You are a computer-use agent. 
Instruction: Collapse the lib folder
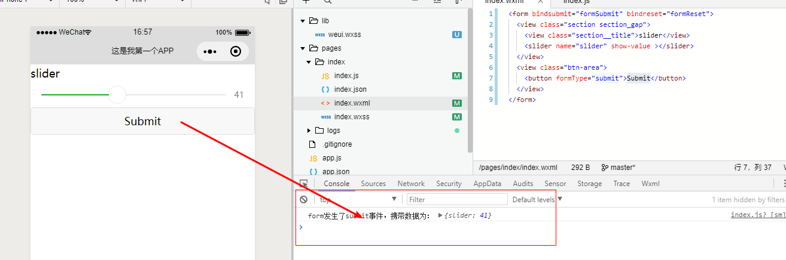pos(303,21)
